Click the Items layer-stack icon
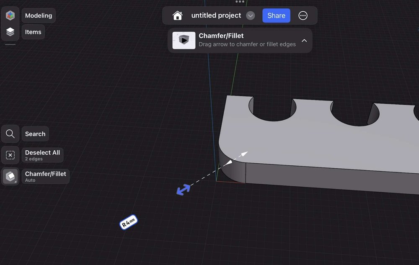This screenshot has width=419, height=265. click(x=10, y=31)
